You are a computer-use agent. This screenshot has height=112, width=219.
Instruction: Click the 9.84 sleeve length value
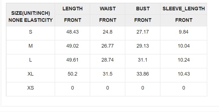184,32
